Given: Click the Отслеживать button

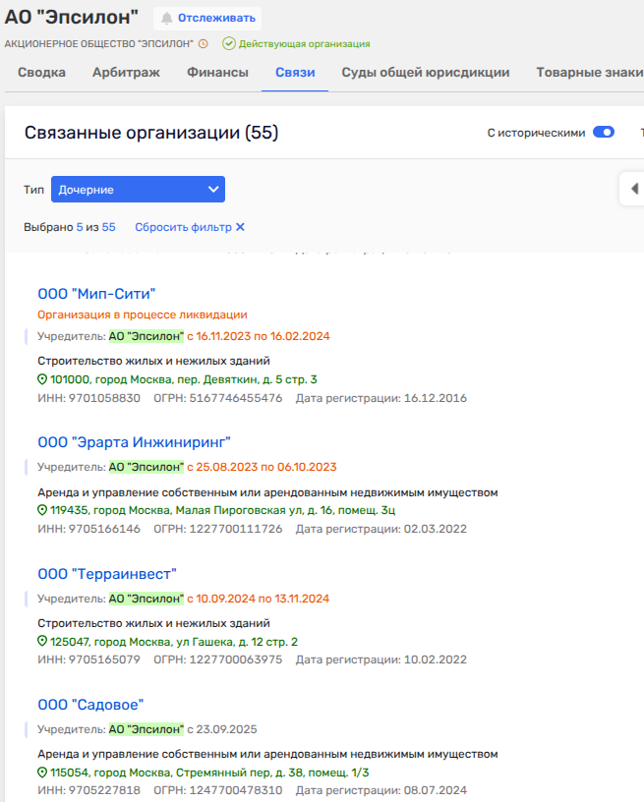Looking at the screenshot, I should click(207, 19).
